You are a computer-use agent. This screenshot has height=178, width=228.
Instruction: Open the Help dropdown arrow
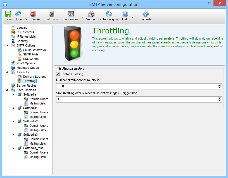point(133,17)
